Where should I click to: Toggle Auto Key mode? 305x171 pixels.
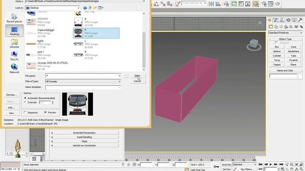tap(227, 165)
